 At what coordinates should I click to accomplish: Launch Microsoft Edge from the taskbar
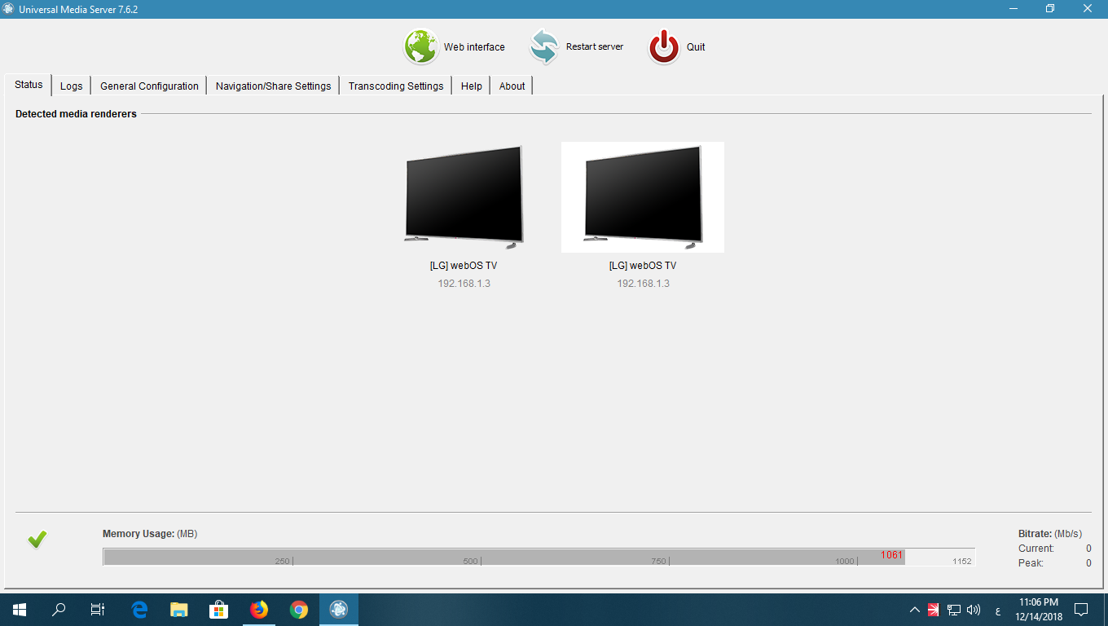pos(139,610)
